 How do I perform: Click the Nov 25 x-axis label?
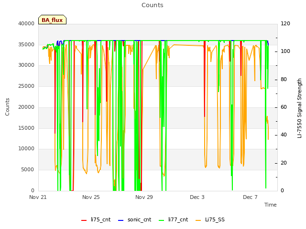(x=91, y=197)
